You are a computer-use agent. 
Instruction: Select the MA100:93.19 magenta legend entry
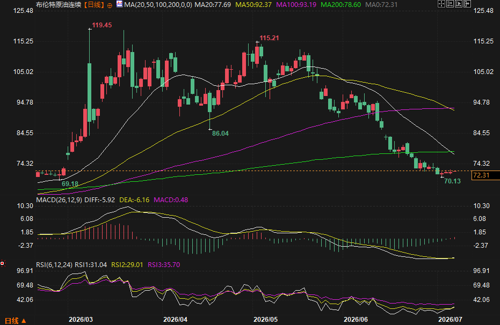click(296, 5)
